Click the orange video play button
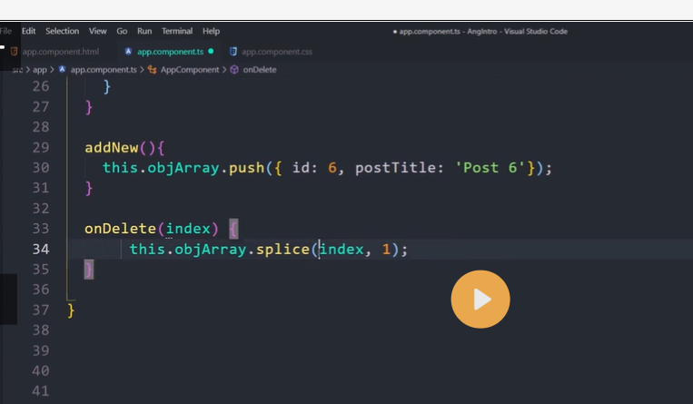Viewport: 693px width, 404px height. pyautogui.click(x=480, y=299)
